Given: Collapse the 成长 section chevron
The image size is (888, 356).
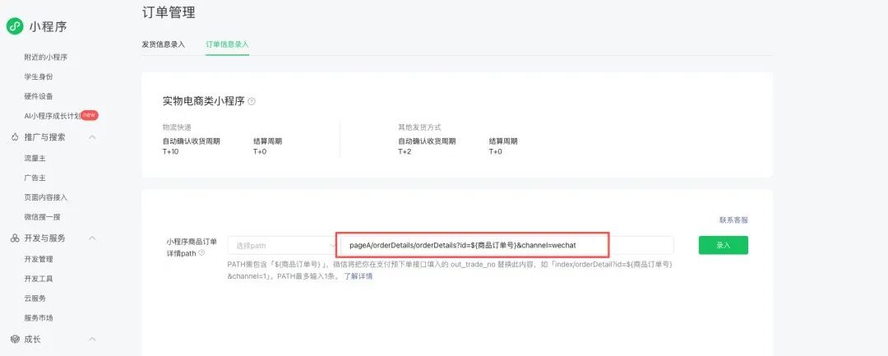Looking at the screenshot, I should 92,339.
